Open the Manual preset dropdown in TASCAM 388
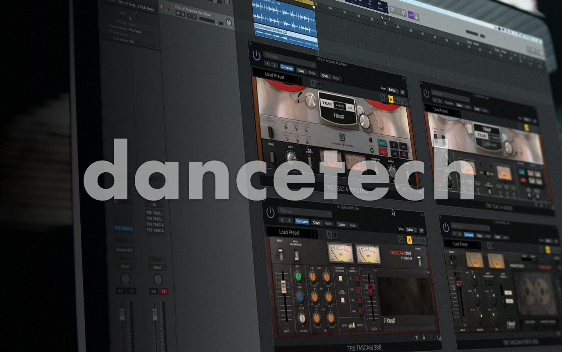562x352 pixels. (305, 213)
